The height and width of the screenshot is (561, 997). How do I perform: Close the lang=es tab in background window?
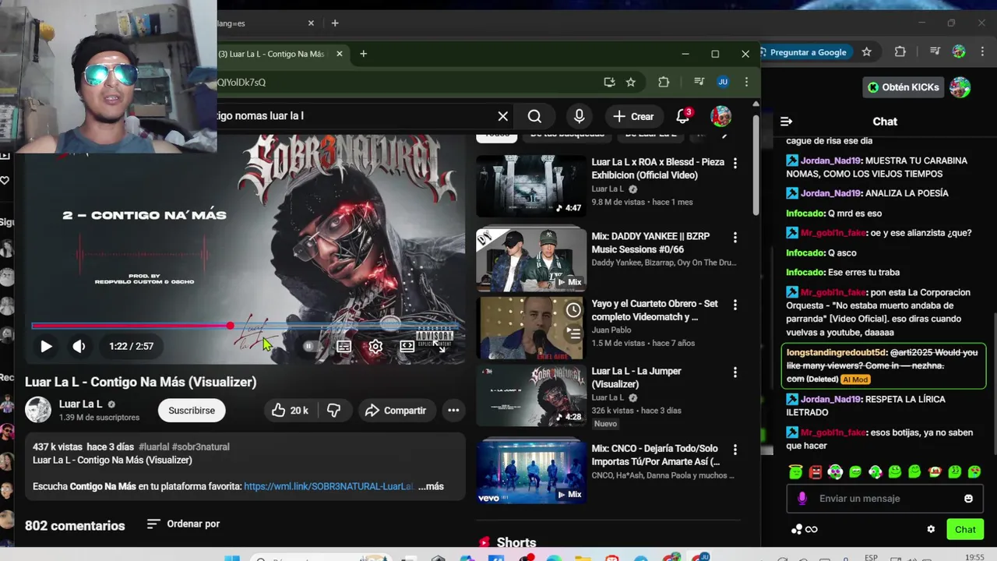(311, 23)
